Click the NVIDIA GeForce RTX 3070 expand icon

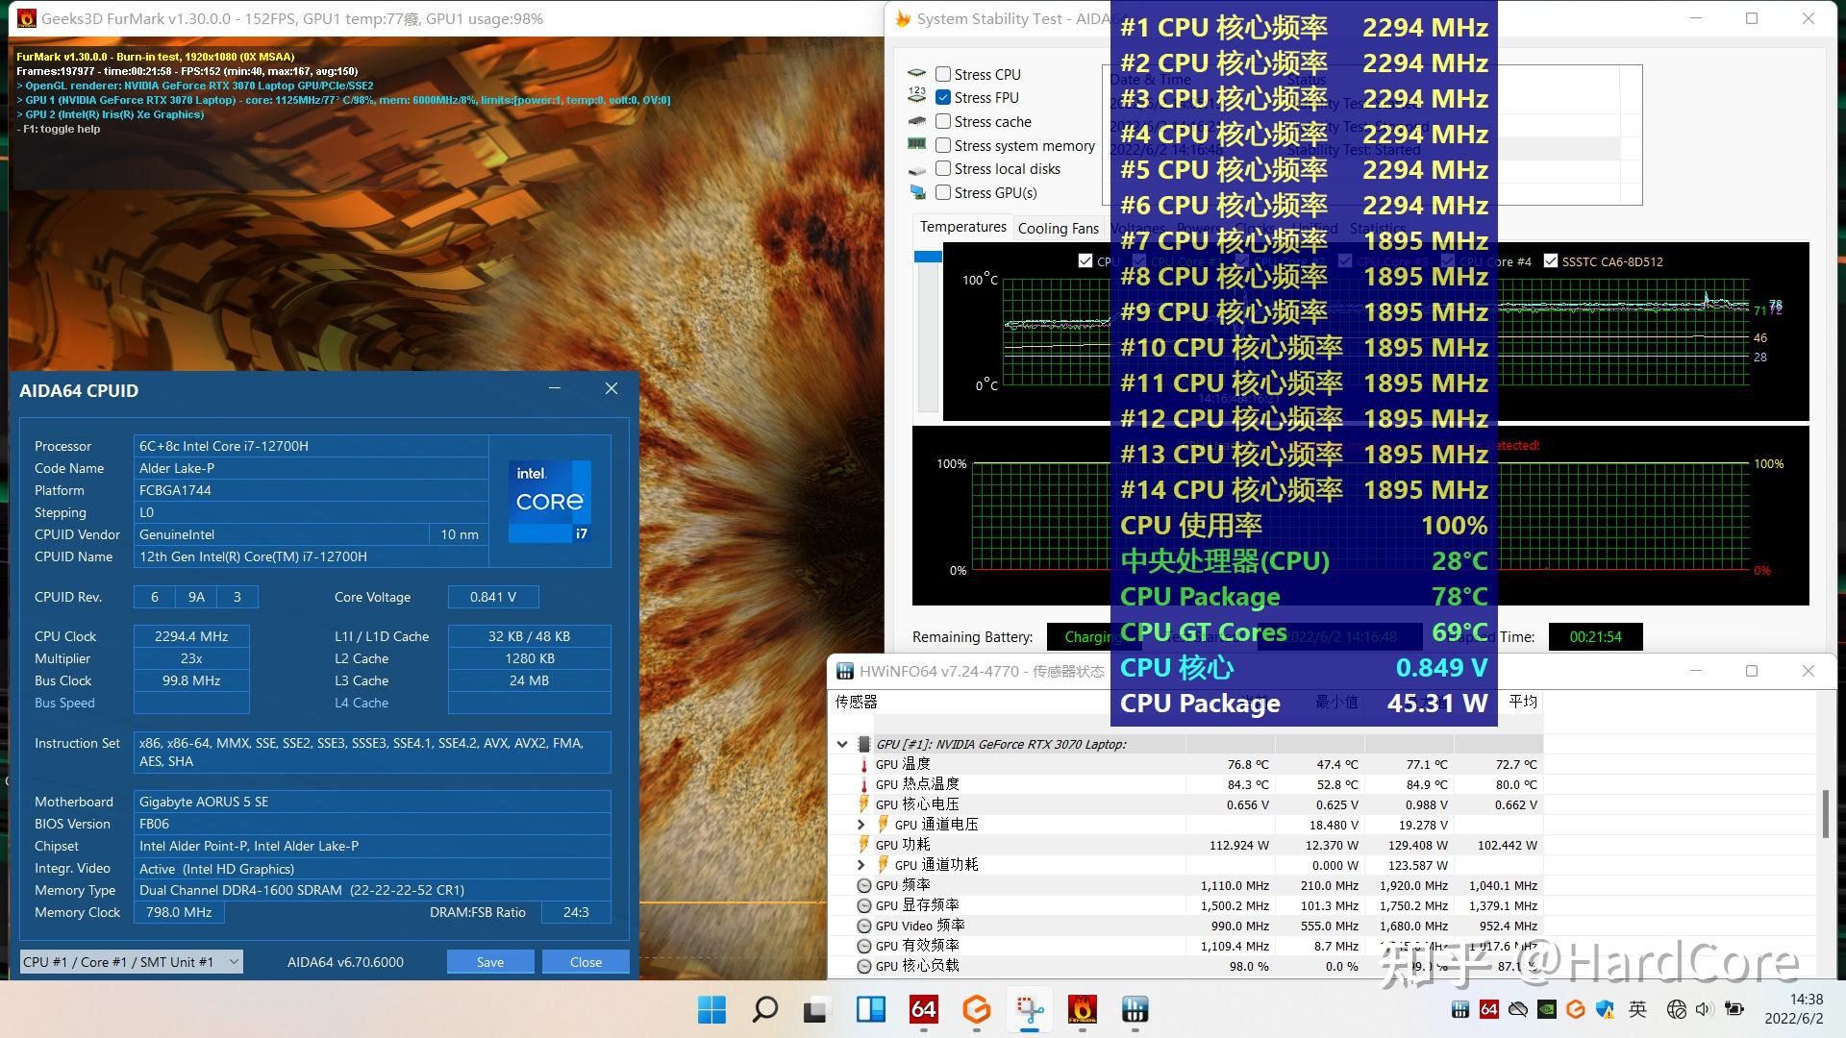[842, 744]
